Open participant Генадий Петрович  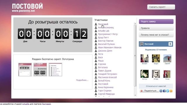(x=108, y=74)
